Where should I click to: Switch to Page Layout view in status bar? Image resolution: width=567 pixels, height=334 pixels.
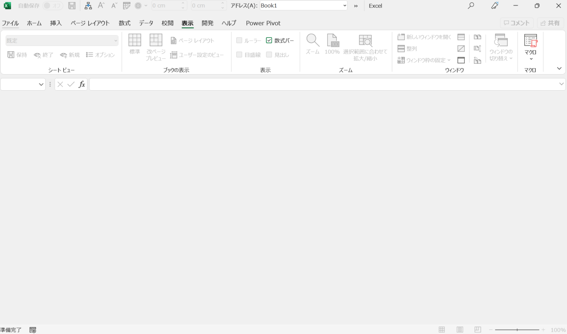click(460, 330)
